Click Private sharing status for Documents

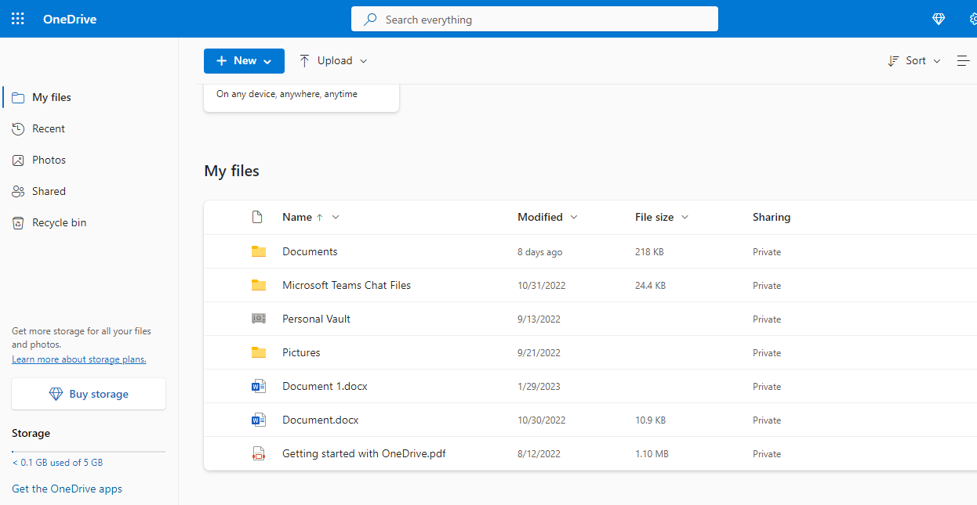[767, 252]
